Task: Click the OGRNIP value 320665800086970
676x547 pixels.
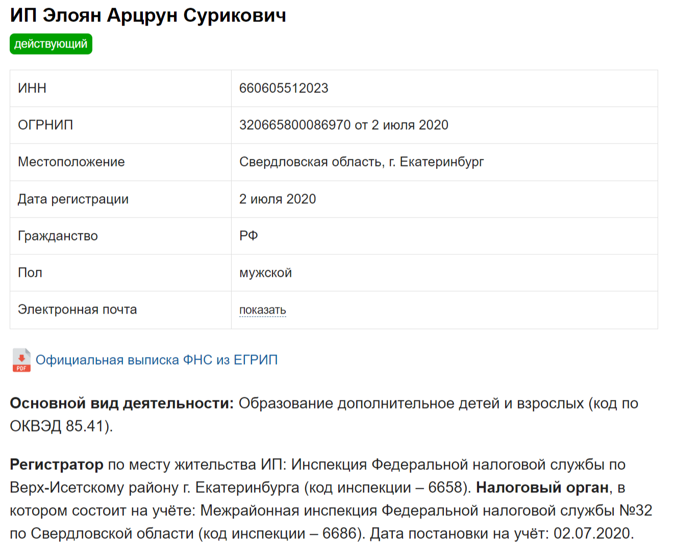Action: pos(295,125)
